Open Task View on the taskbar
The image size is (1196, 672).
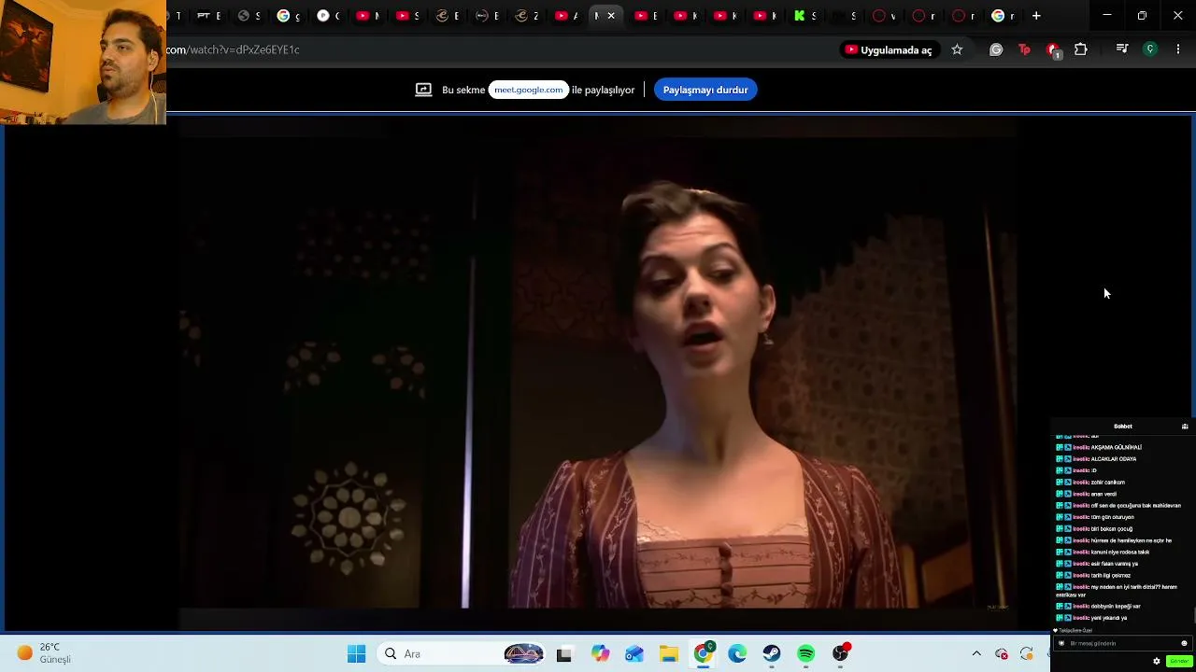(563, 653)
